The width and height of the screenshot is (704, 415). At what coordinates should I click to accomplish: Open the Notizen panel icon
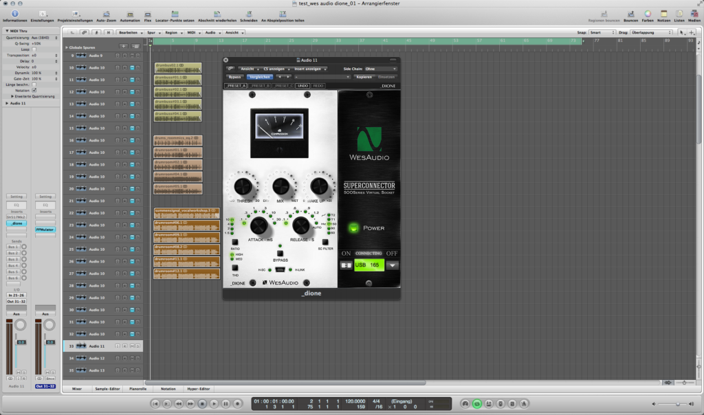(x=663, y=14)
